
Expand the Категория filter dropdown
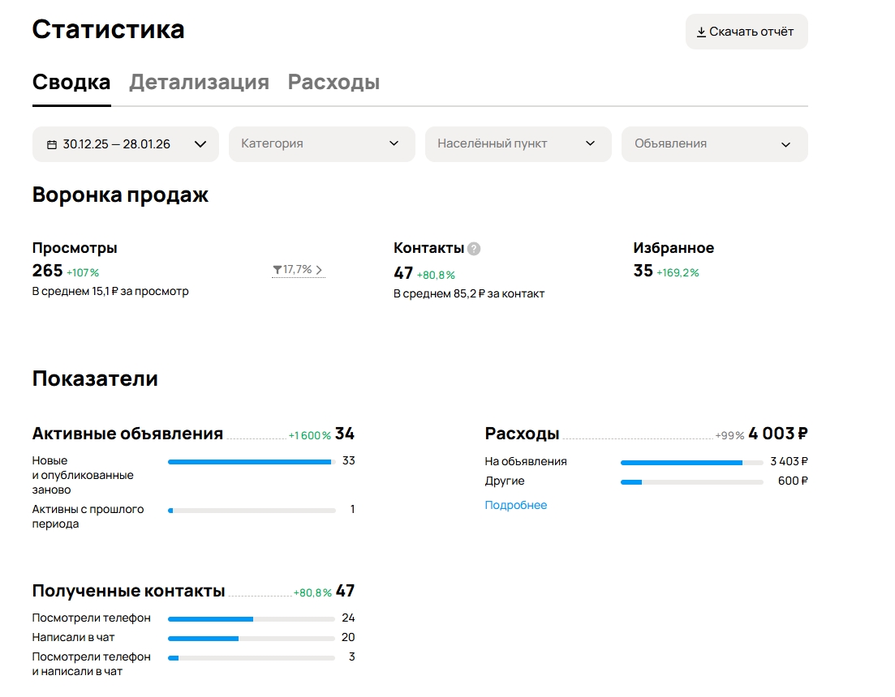[321, 144]
